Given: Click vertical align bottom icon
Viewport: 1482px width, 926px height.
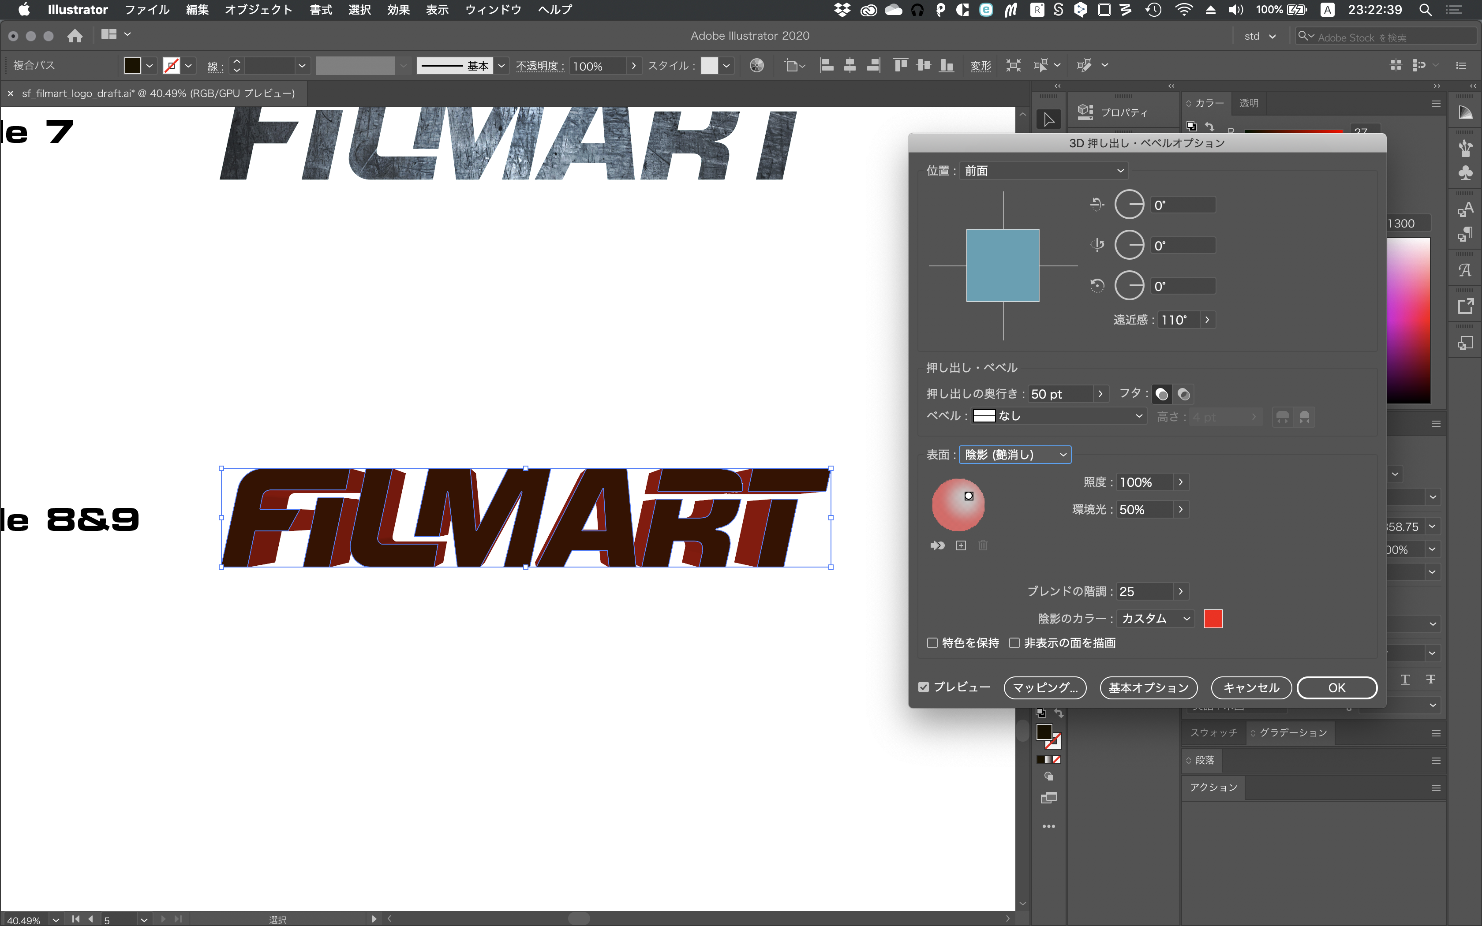Looking at the screenshot, I should (x=947, y=66).
